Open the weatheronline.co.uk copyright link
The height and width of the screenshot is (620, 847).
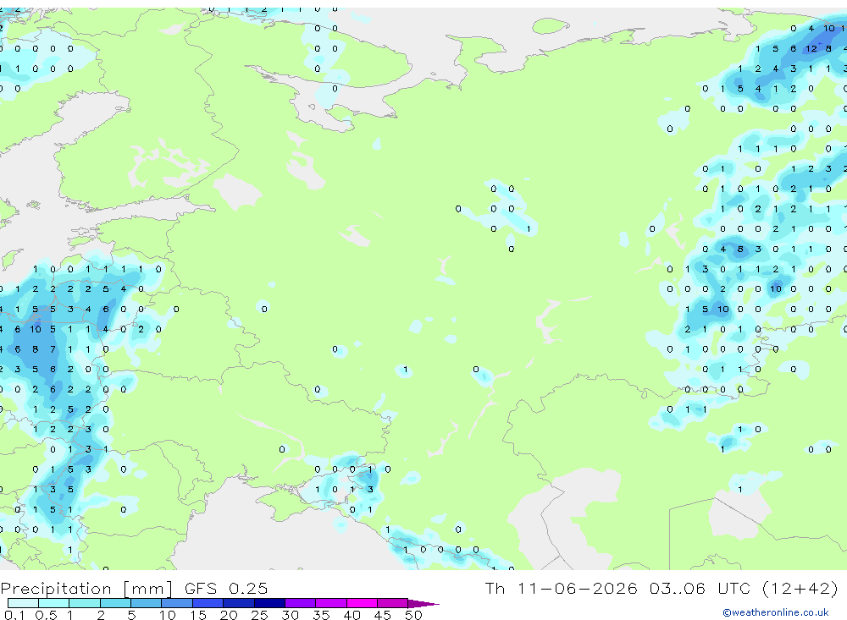click(x=776, y=612)
